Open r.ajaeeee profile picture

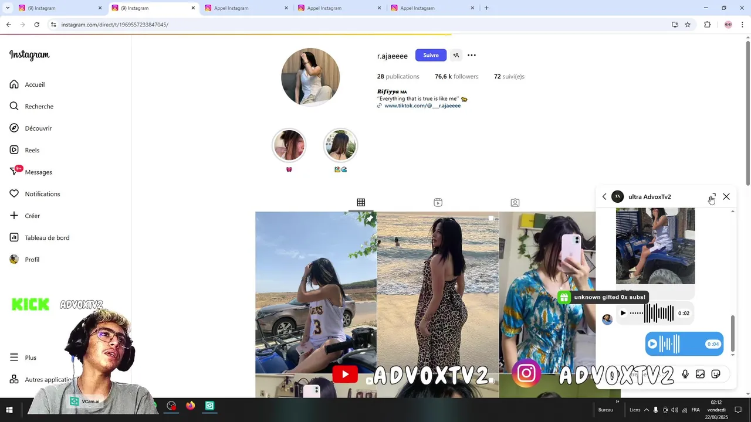click(x=310, y=77)
